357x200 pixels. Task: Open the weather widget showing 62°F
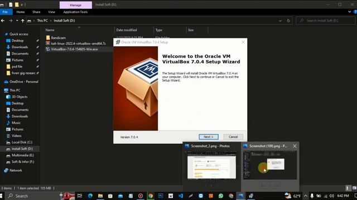coord(292,196)
